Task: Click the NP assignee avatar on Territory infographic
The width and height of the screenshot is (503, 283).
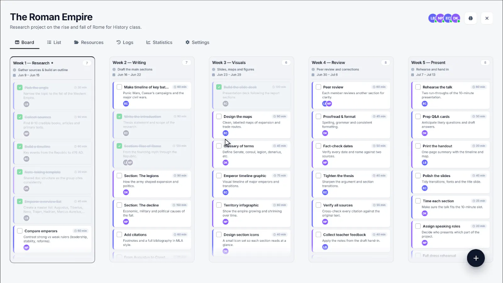Action: click(225, 222)
